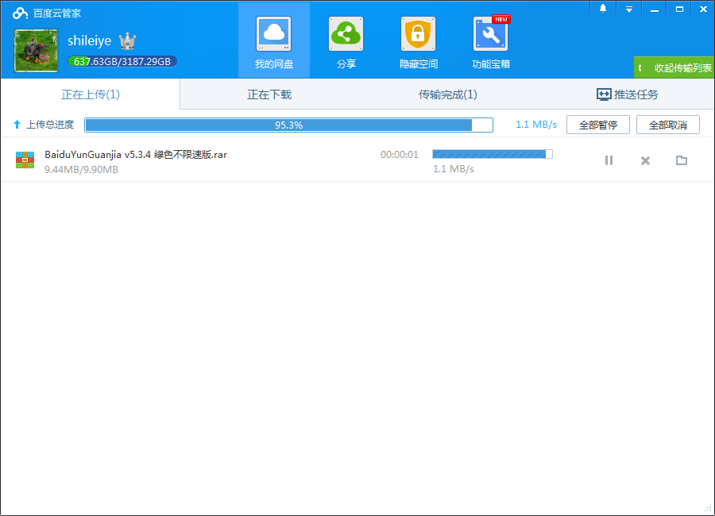Click the window resize grip corner
This screenshot has width=715, height=516.
[x=708, y=509]
